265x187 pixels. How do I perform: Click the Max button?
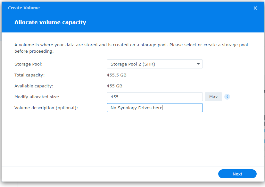tap(213, 97)
